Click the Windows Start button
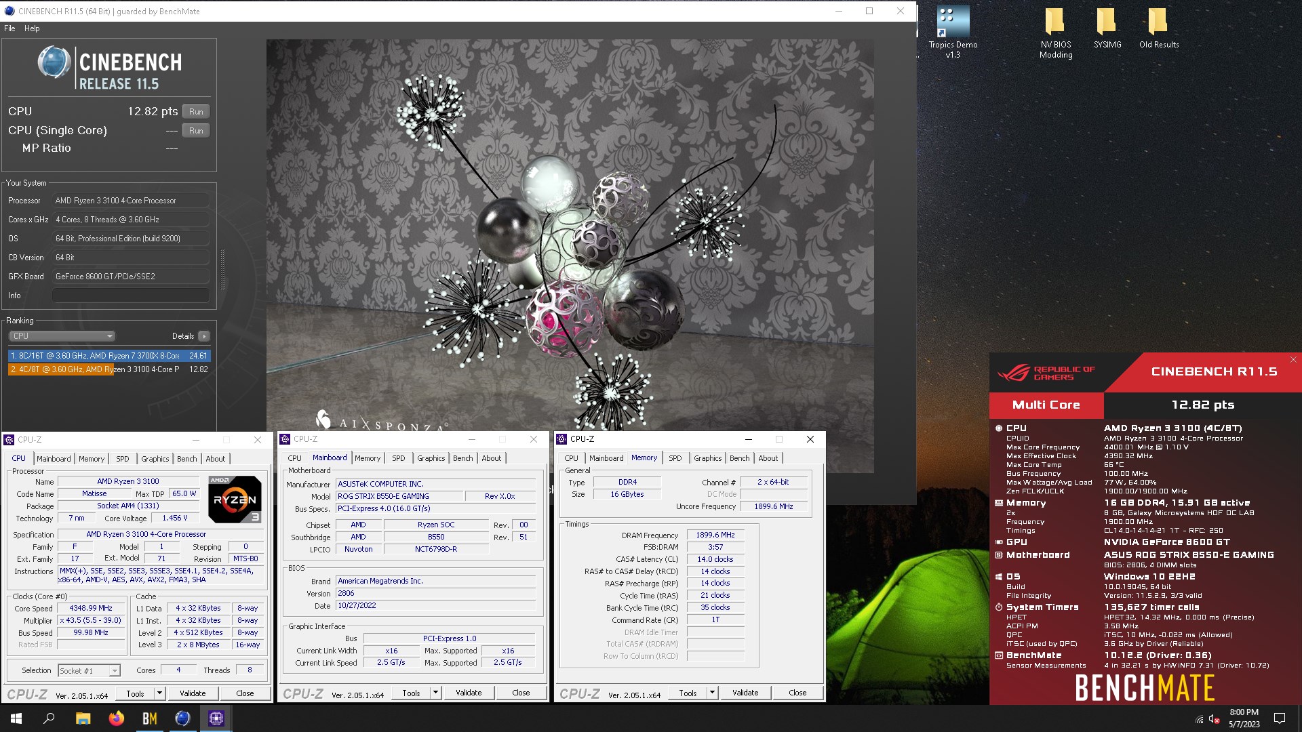Image resolution: width=1302 pixels, height=732 pixels. (x=16, y=718)
